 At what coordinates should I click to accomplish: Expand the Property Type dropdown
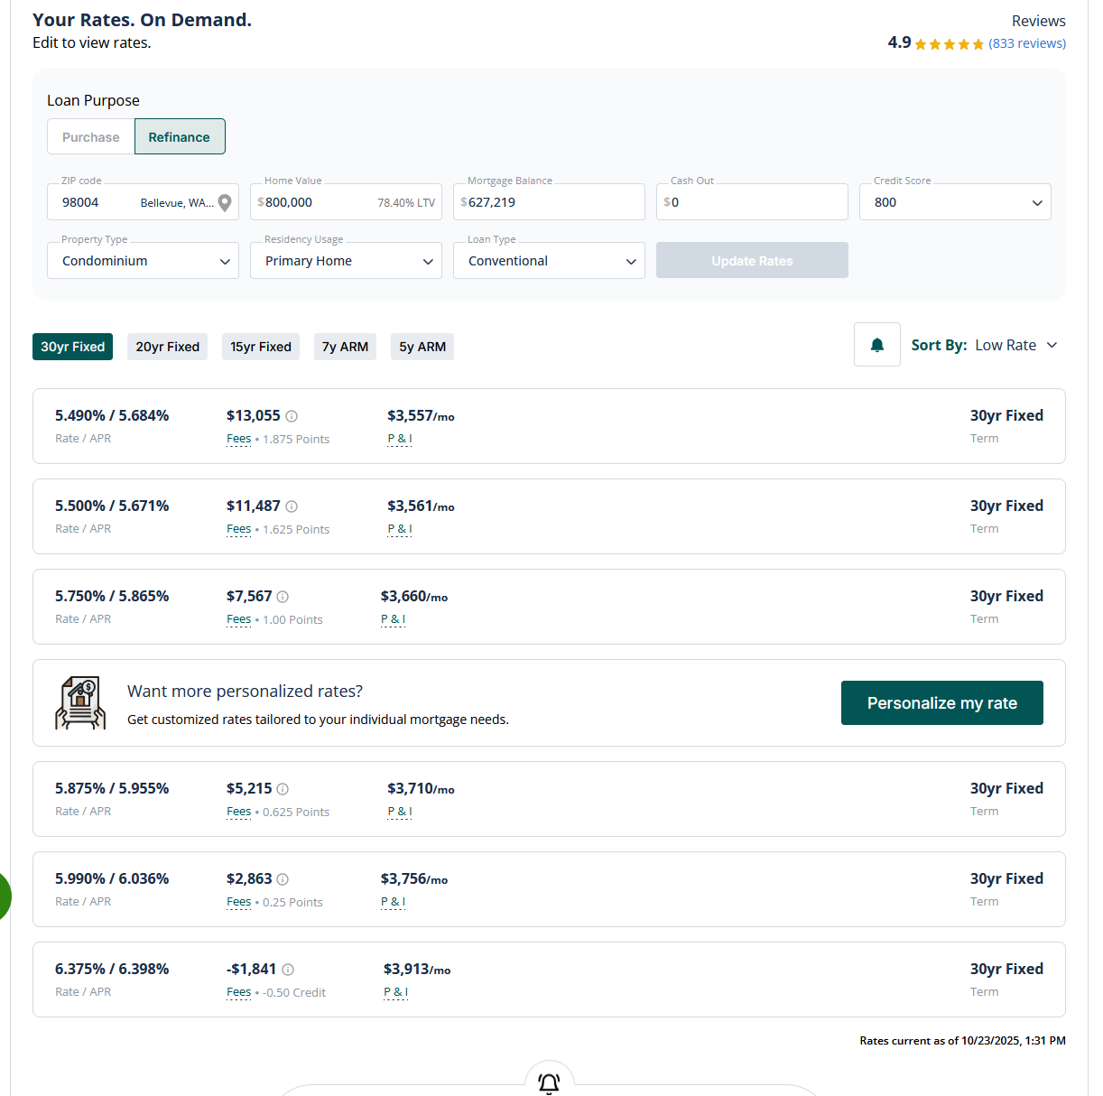click(143, 261)
